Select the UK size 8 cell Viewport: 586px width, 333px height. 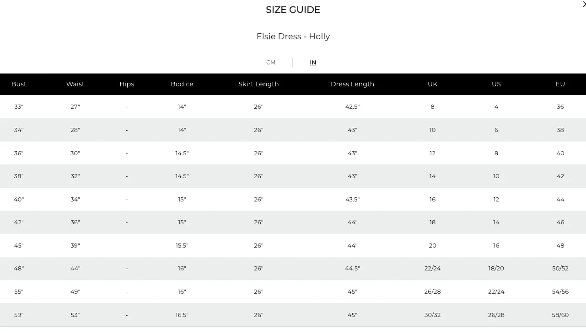coord(432,106)
